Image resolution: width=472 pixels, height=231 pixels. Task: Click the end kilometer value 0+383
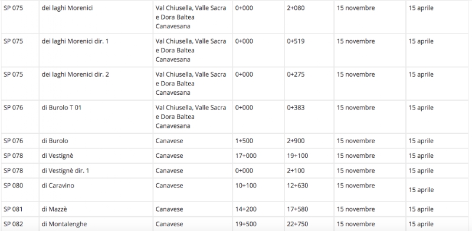296,108
